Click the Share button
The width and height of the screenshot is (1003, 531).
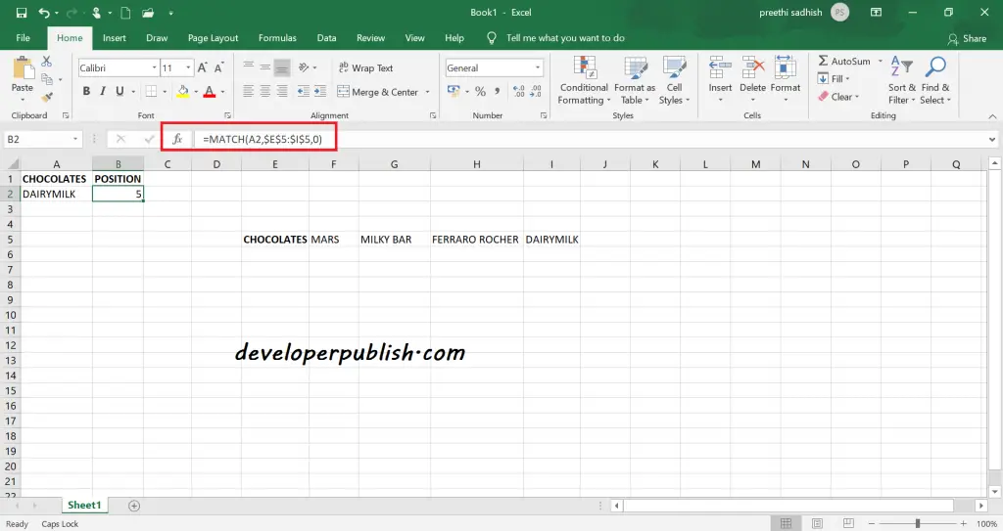967,38
